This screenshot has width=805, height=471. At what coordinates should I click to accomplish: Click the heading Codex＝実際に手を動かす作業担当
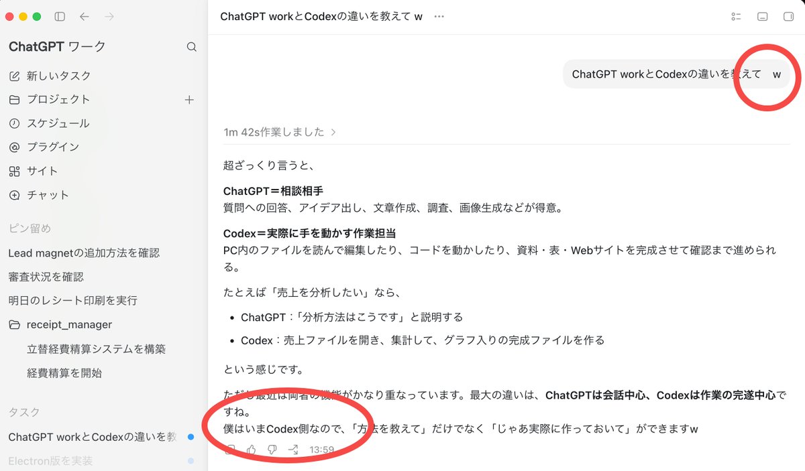click(309, 234)
